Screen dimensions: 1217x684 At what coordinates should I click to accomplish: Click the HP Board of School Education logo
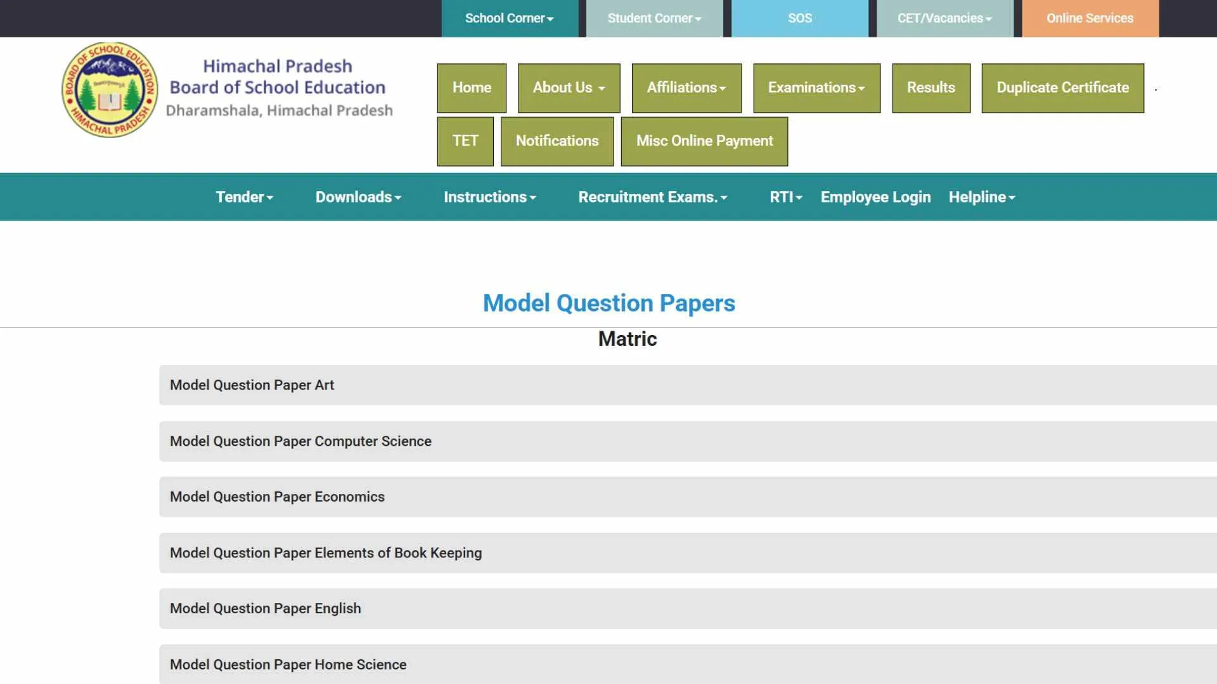110,90
